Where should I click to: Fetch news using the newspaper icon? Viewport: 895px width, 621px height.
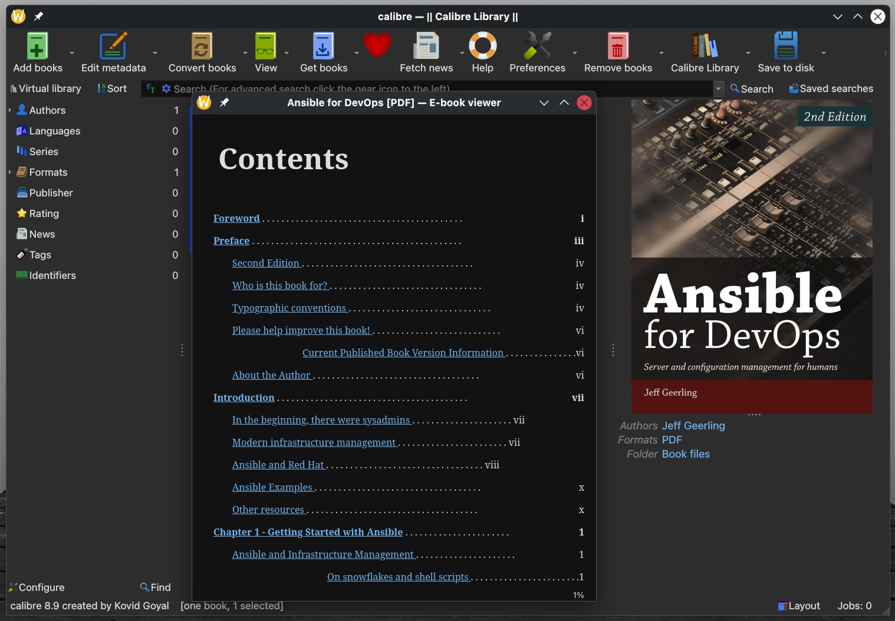coord(426,46)
